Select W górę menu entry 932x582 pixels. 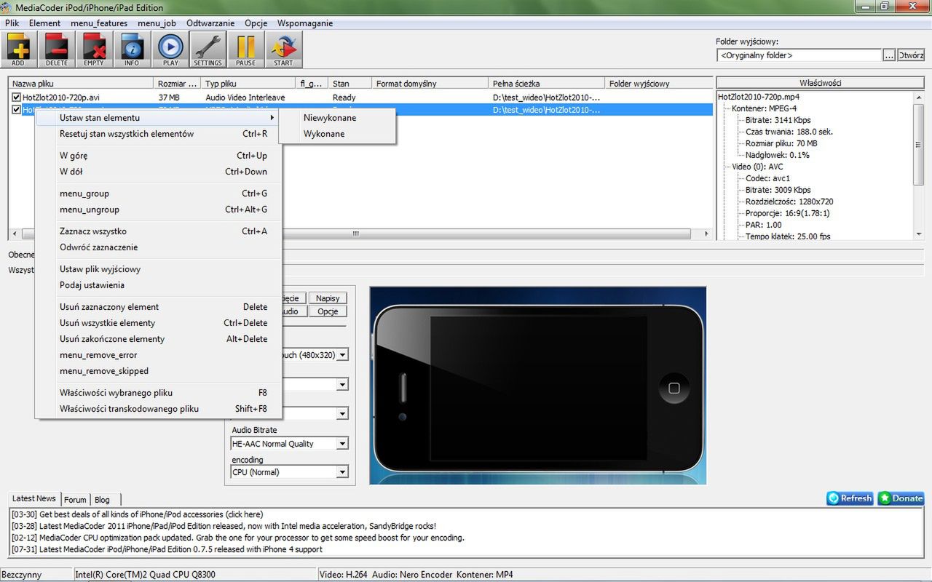point(157,156)
